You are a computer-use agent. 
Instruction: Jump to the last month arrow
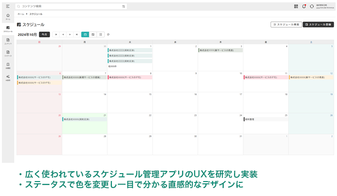(77, 35)
